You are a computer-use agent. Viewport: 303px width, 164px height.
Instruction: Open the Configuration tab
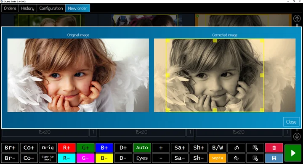pos(51,8)
